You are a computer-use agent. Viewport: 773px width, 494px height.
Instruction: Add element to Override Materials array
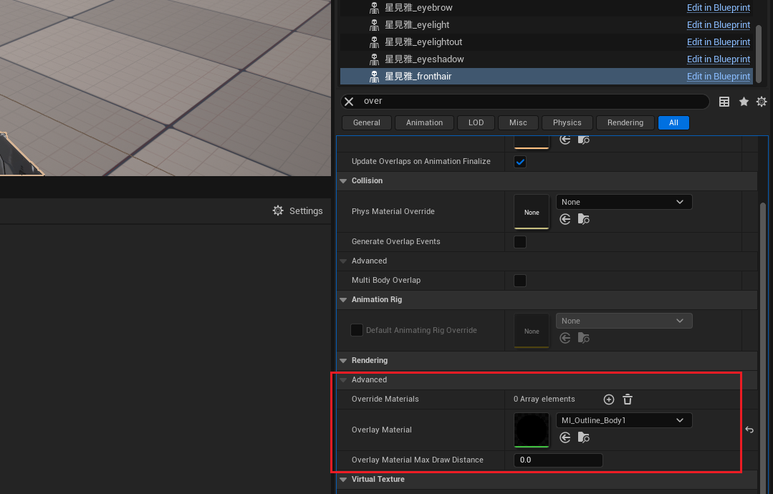point(609,399)
